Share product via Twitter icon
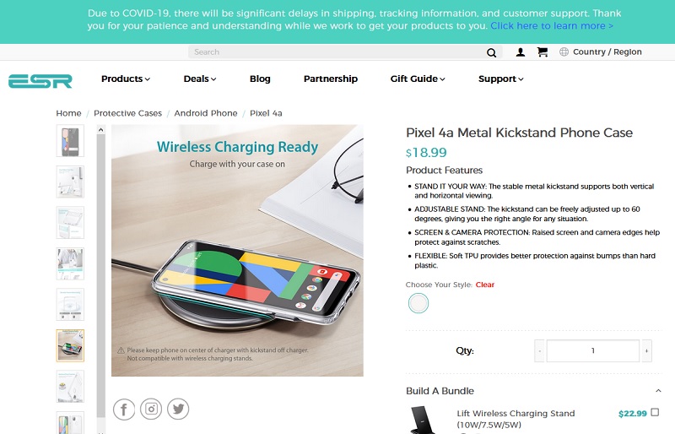This screenshot has width=675, height=434. pos(178,409)
